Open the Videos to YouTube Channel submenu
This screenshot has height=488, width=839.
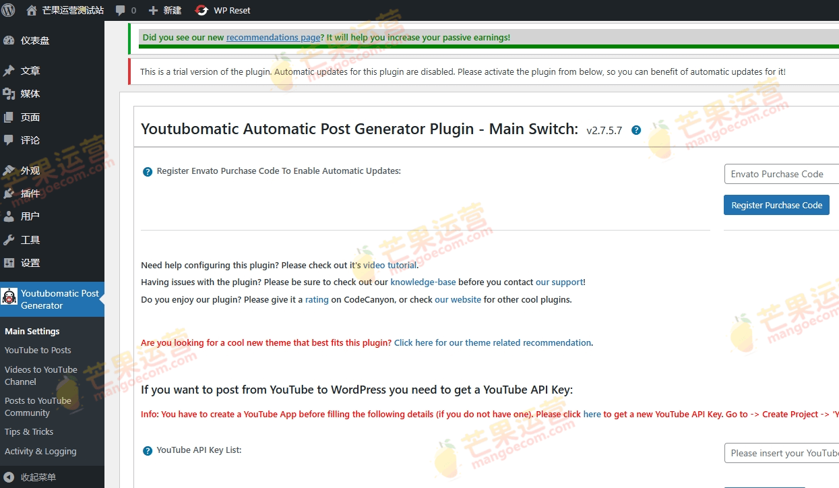41,375
